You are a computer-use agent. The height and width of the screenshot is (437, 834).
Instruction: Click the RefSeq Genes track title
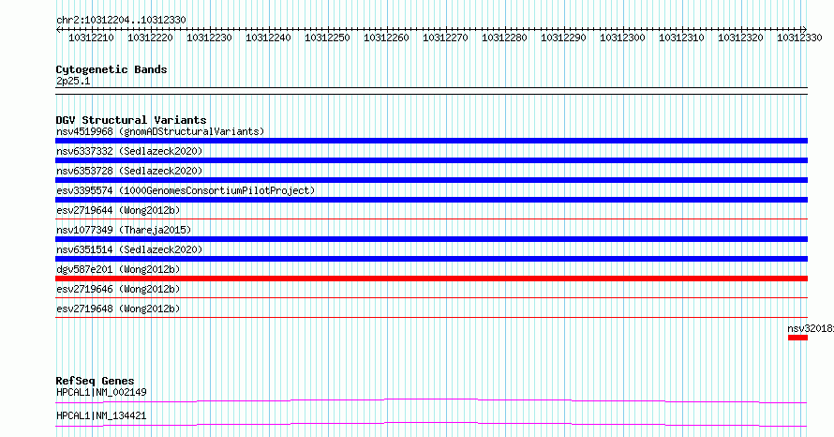tap(95, 381)
